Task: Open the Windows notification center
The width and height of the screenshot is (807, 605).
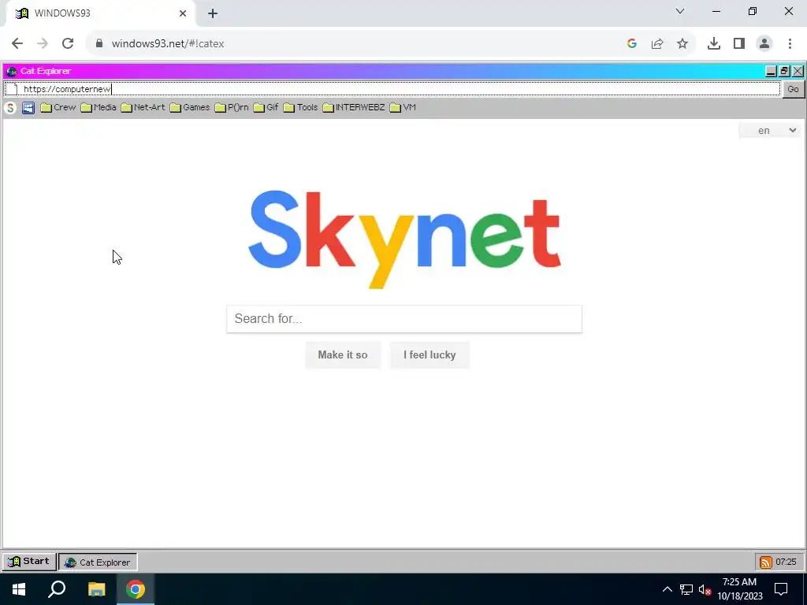Action: point(781,589)
